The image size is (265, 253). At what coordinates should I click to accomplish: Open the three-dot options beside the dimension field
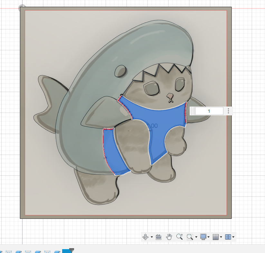pyautogui.click(x=228, y=111)
